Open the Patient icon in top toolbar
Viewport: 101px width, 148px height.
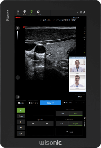(18, 13)
